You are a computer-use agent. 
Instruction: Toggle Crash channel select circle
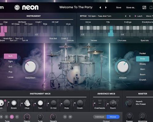84,101
